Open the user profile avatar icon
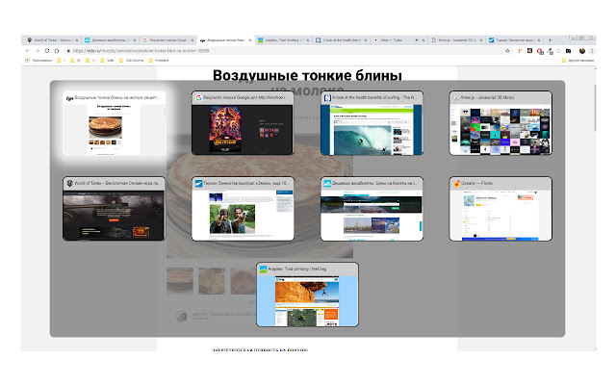 click(582, 51)
